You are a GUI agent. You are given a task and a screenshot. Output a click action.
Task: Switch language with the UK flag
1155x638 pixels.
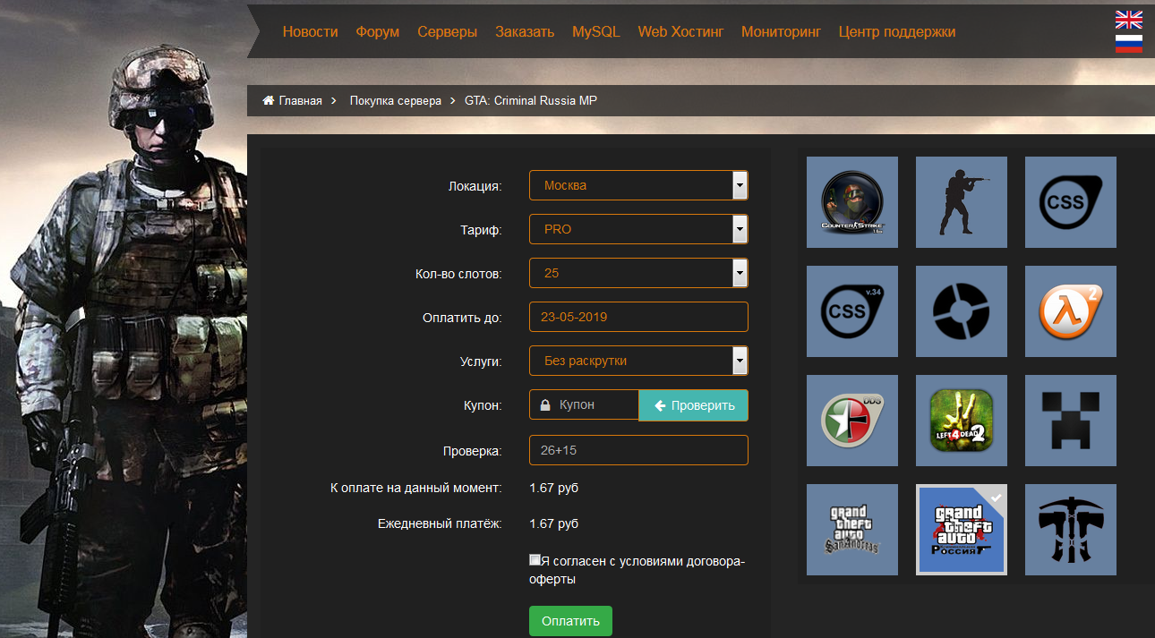1128,20
